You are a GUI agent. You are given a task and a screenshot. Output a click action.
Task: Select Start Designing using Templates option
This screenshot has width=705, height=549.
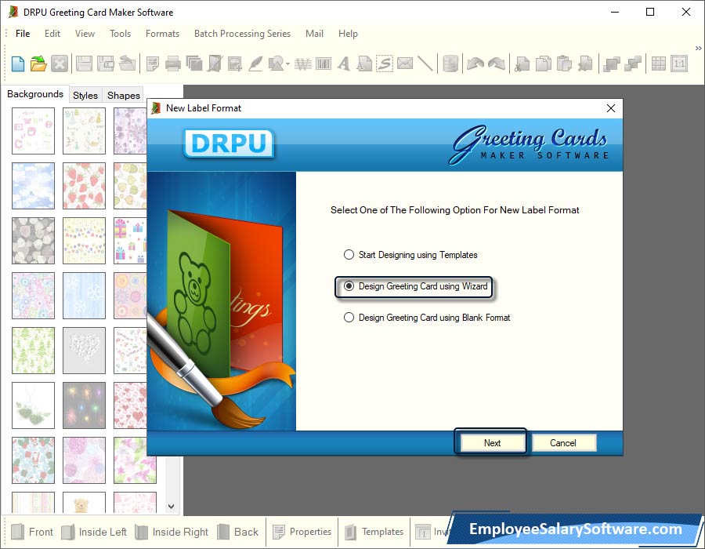tap(410, 255)
